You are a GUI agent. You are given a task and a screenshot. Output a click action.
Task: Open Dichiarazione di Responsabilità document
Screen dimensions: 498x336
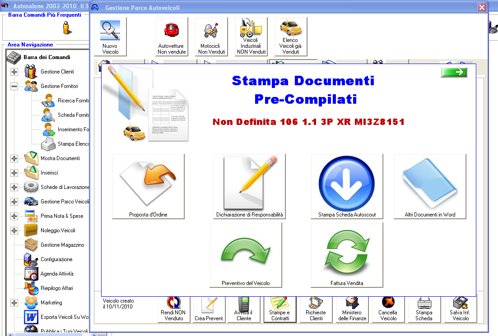249,187
